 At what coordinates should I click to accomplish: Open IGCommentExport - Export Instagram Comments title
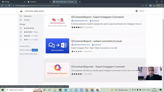pyautogui.click(x=97, y=17)
